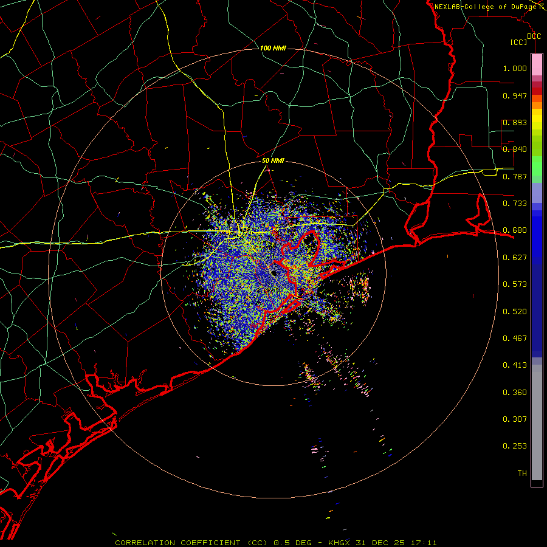Click the 0.680 scale value

tap(515, 230)
